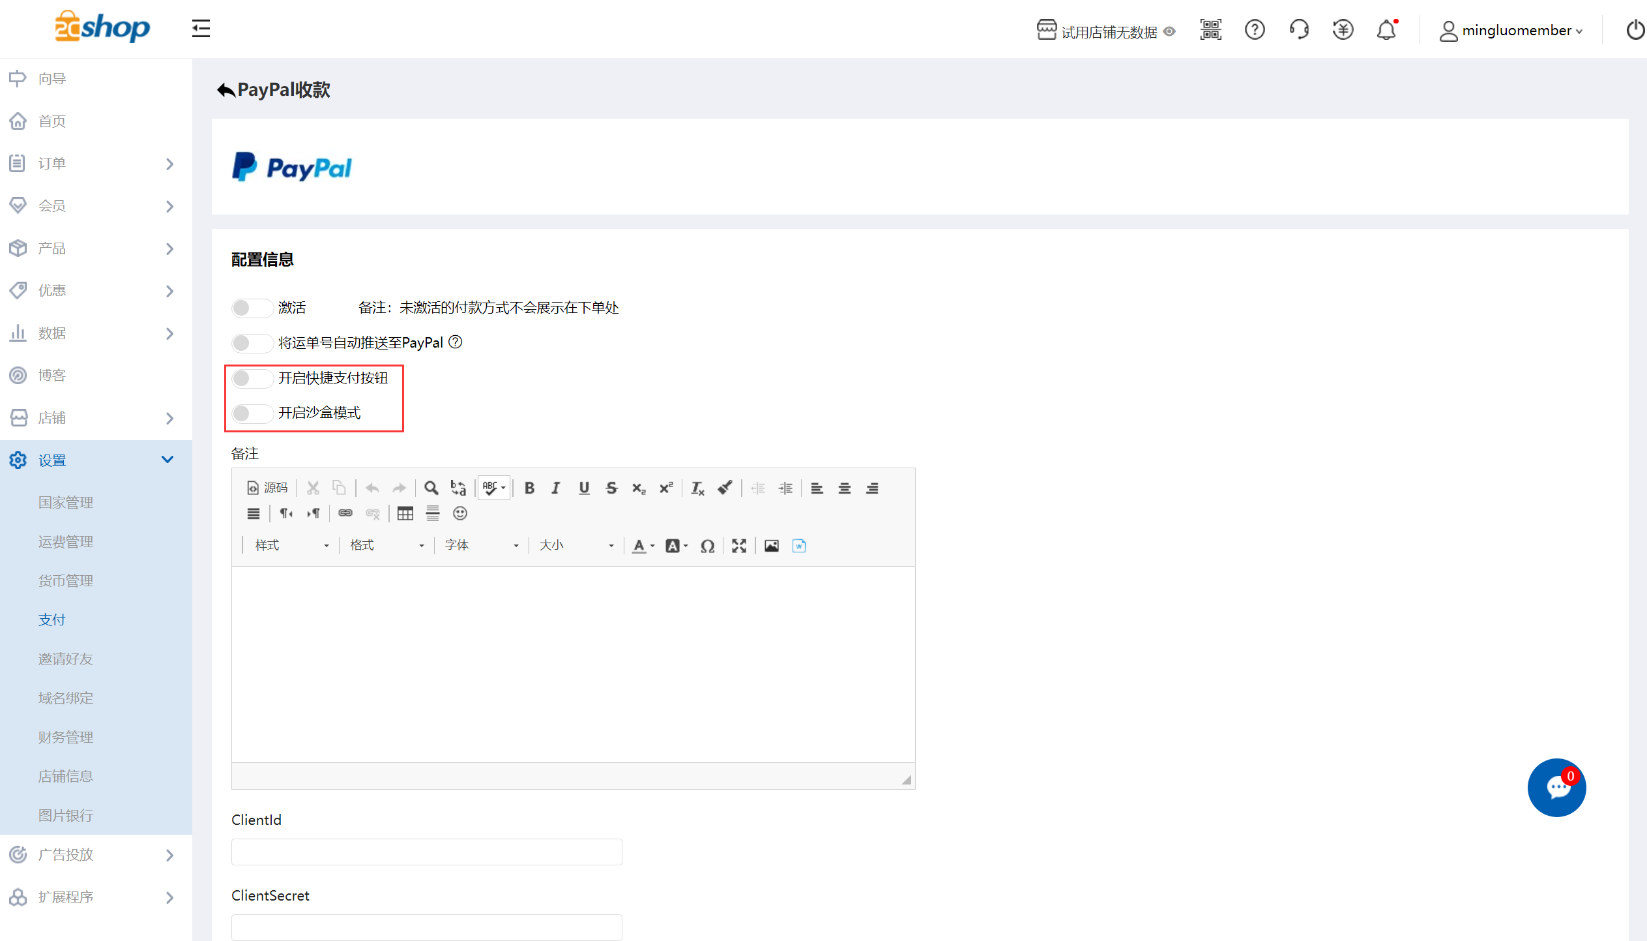The image size is (1647, 941).
Task: Open text color picker in editor
Action: [x=643, y=546]
